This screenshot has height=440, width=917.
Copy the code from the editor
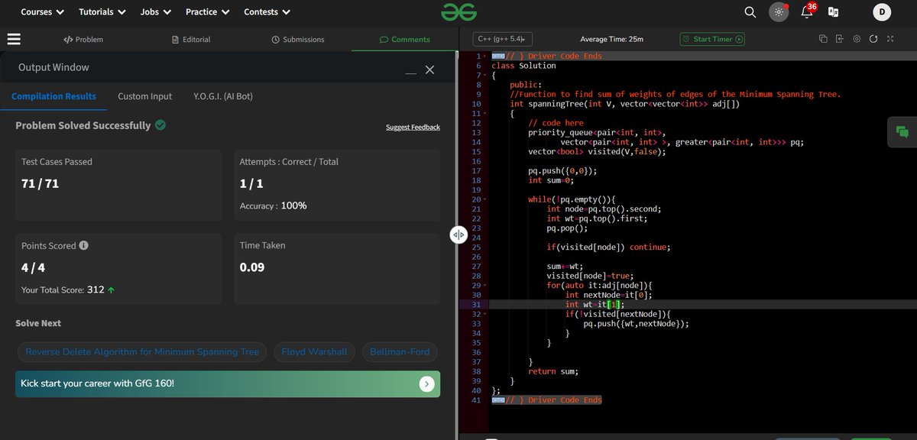tap(823, 39)
